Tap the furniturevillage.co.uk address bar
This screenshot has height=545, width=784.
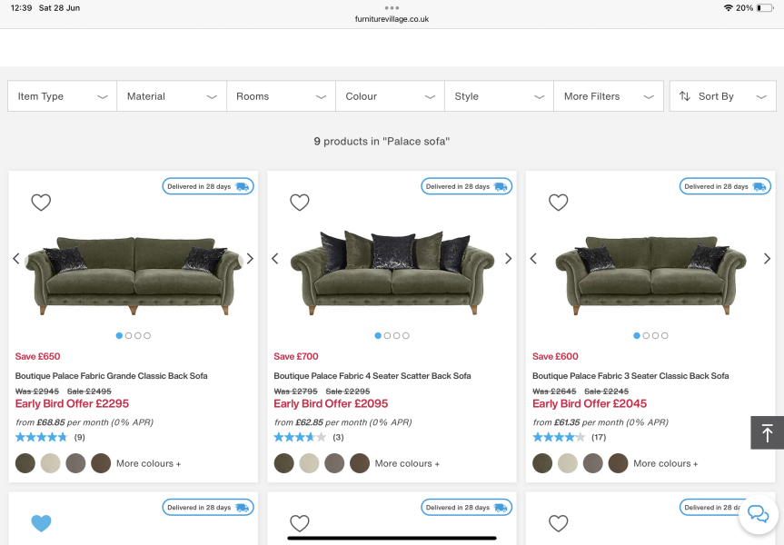pos(392,18)
